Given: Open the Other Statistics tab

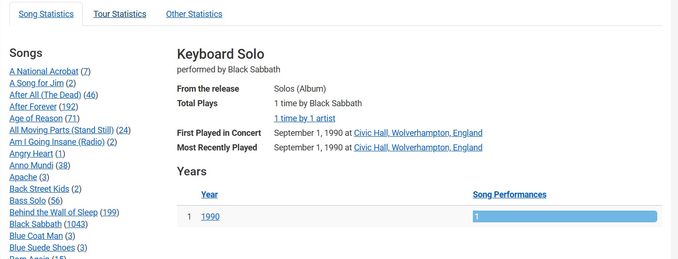Looking at the screenshot, I should pyautogui.click(x=194, y=14).
